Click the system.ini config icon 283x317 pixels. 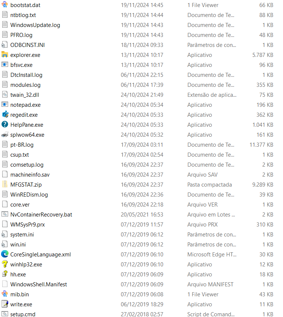5,234
